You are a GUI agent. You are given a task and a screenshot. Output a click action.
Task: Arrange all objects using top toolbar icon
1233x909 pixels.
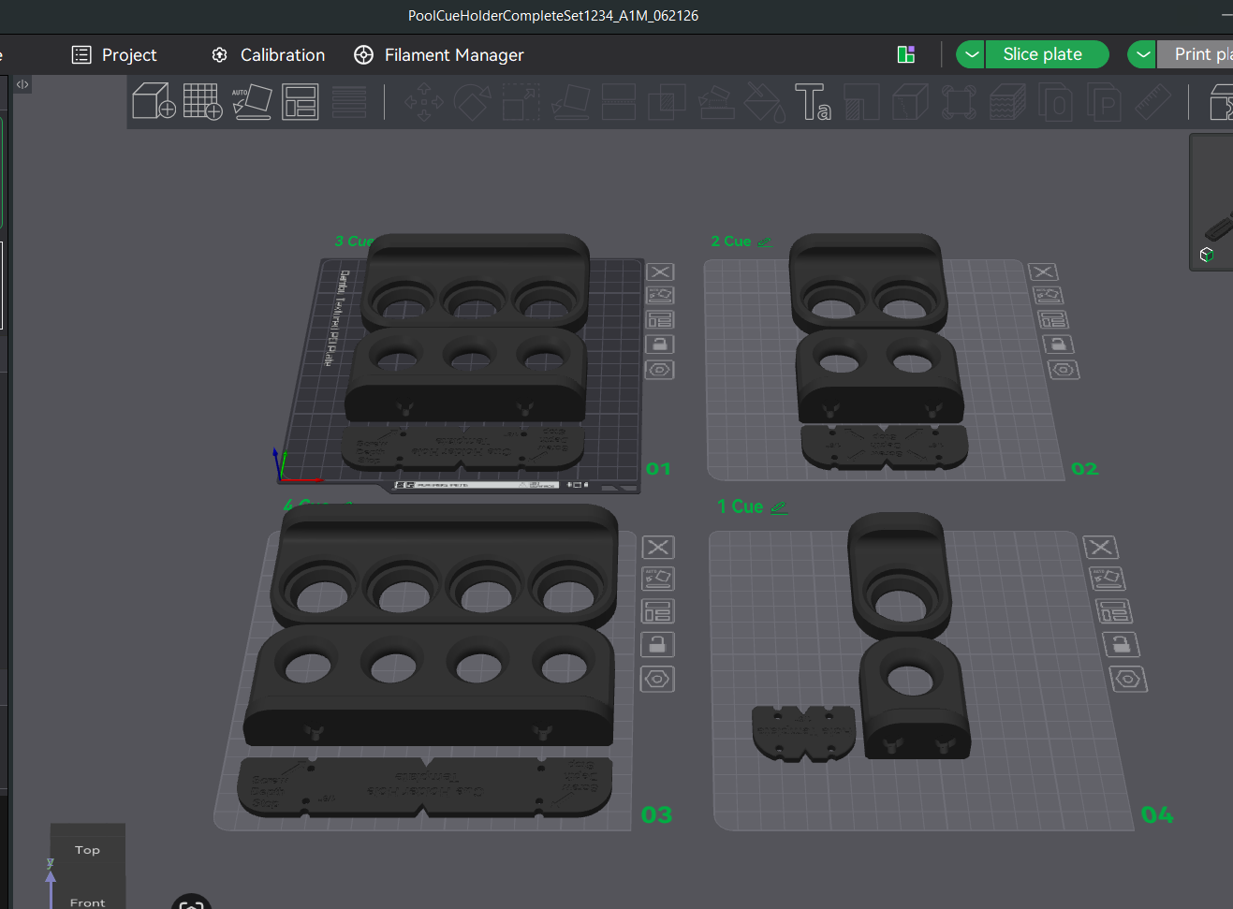pyautogui.click(x=301, y=101)
